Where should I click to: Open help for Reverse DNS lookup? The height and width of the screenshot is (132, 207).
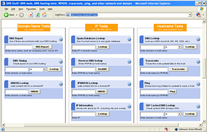pyautogui.click(x=129, y=62)
